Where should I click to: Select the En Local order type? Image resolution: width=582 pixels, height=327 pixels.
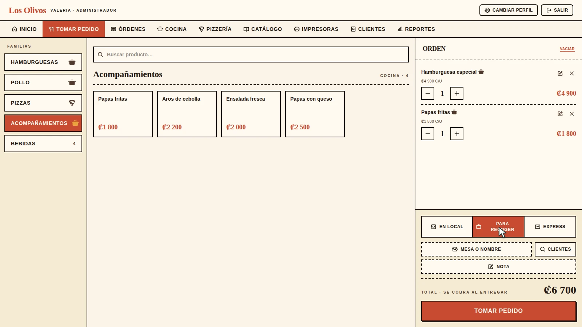[447, 227]
